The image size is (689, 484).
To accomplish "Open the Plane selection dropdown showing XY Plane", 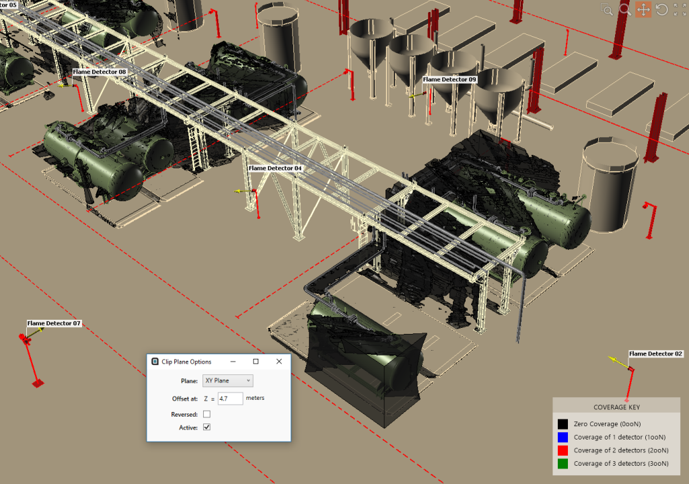I will pyautogui.click(x=227, y=380).
